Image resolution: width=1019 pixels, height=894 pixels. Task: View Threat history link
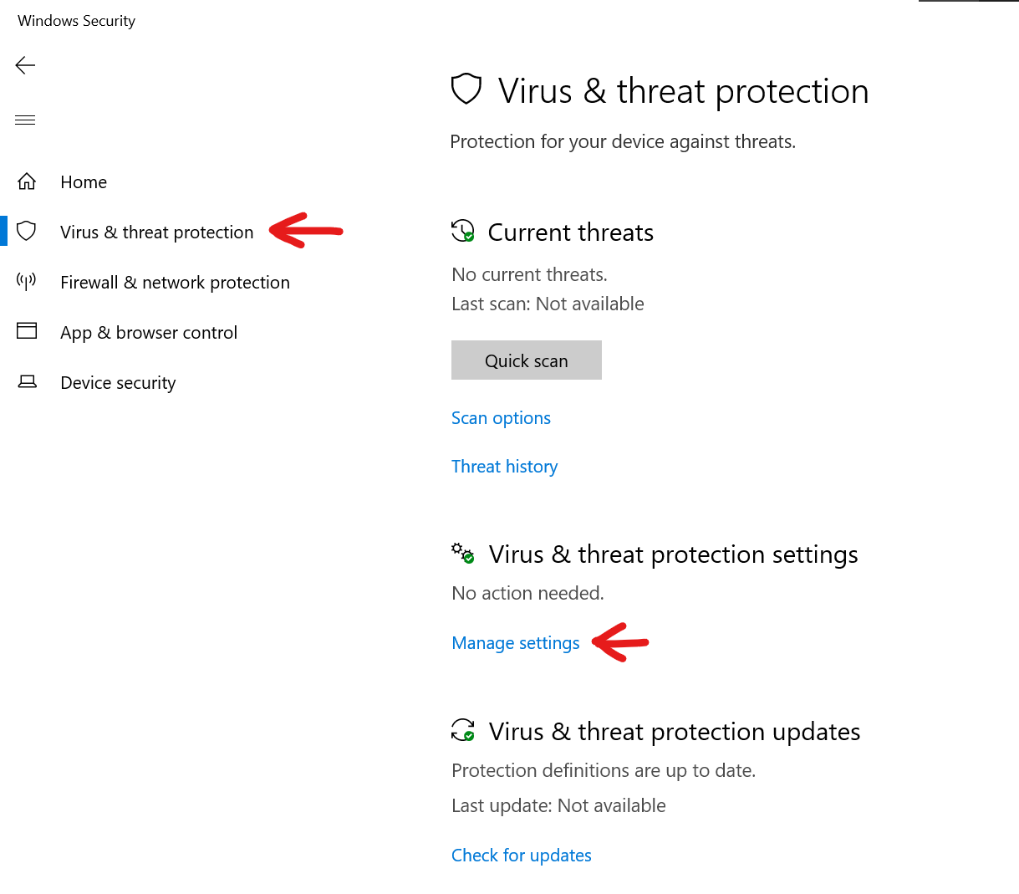504,467
